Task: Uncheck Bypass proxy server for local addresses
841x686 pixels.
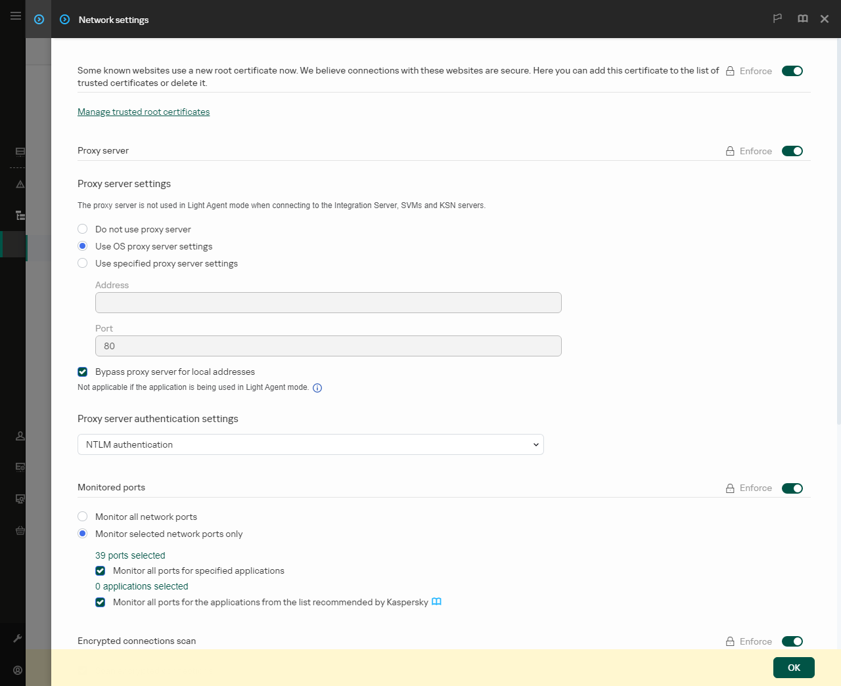Action: click(83, 372)
